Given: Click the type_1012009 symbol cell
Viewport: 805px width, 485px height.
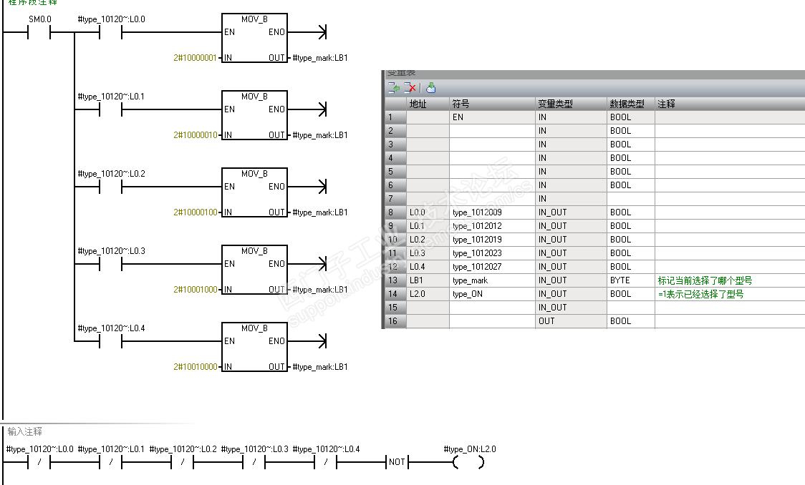Looking at the screenshot, I should point(492,212).
